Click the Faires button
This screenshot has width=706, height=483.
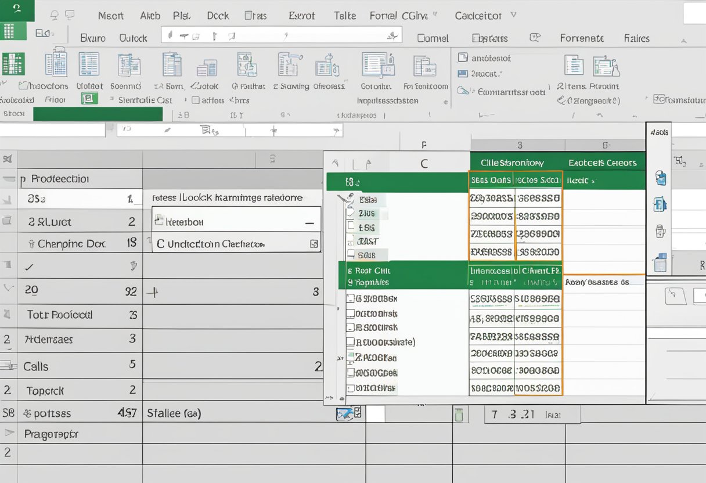pos(636,38)
